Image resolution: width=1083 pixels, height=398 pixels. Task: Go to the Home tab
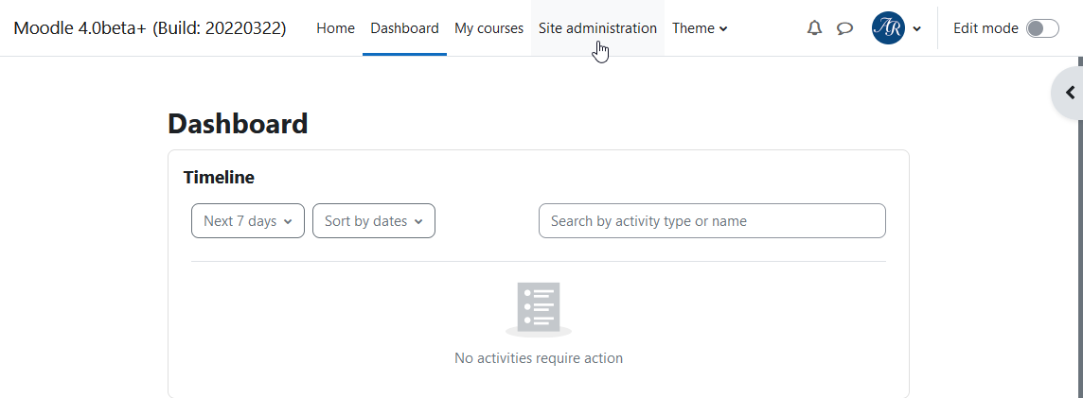tap(336, 28)
